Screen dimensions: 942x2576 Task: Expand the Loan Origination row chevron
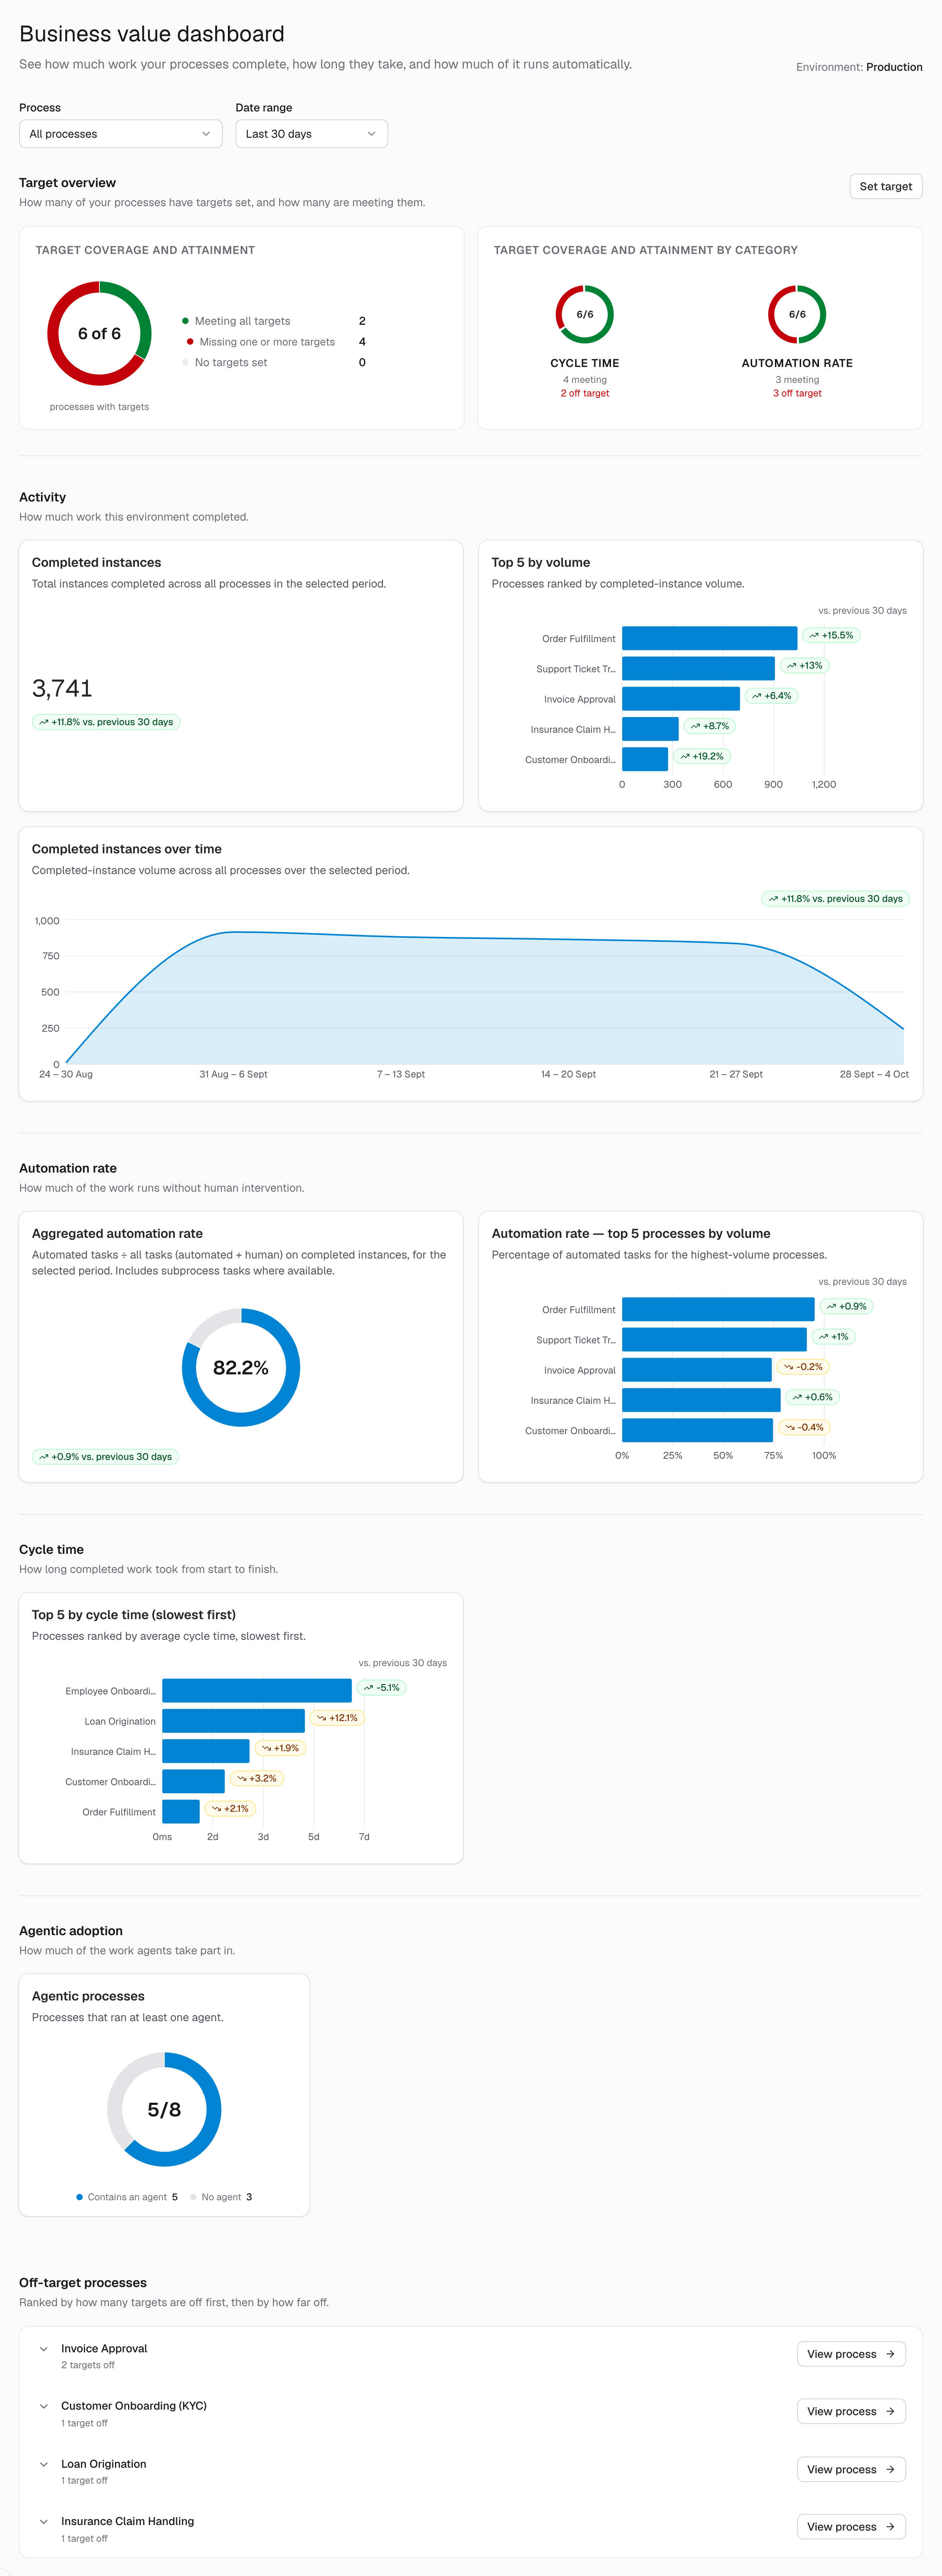pyautogui.click(x=44, y=2464)
